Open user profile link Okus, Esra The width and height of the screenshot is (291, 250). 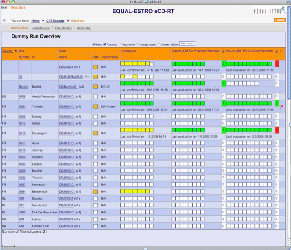(x=18, y=7)
